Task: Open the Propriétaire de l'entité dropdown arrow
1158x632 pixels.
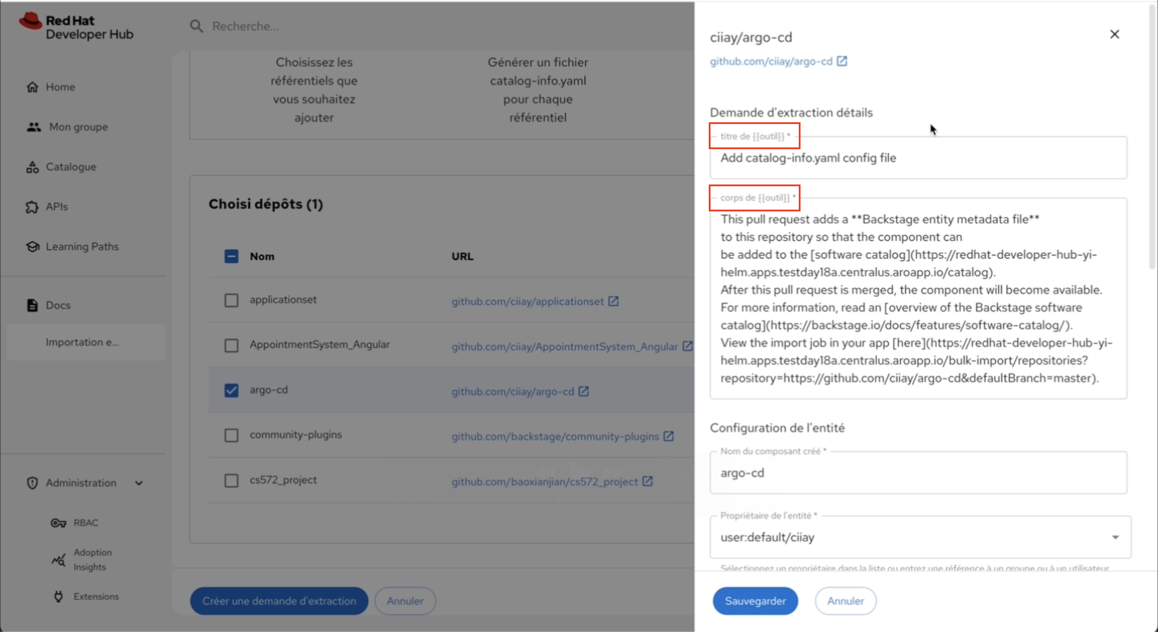Action: coord(1115,537)
